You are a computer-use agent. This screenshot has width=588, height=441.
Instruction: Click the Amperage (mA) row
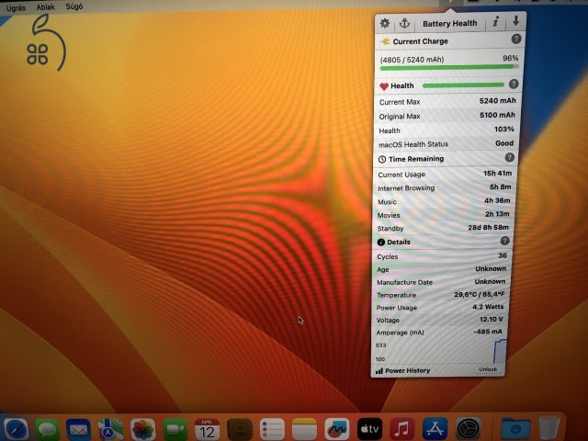pos(439,333)
